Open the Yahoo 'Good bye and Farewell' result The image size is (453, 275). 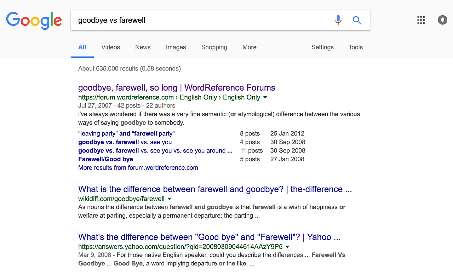[210, 237]
